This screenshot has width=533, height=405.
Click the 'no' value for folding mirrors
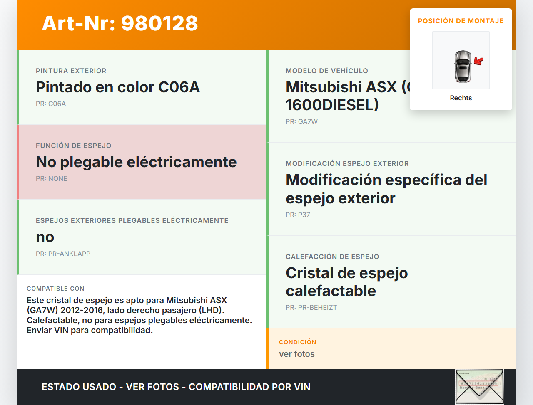tap(45, 237)
